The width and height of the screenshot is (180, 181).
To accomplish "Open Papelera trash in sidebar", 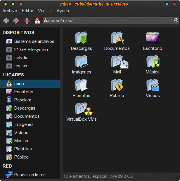I will coord(30,100).
